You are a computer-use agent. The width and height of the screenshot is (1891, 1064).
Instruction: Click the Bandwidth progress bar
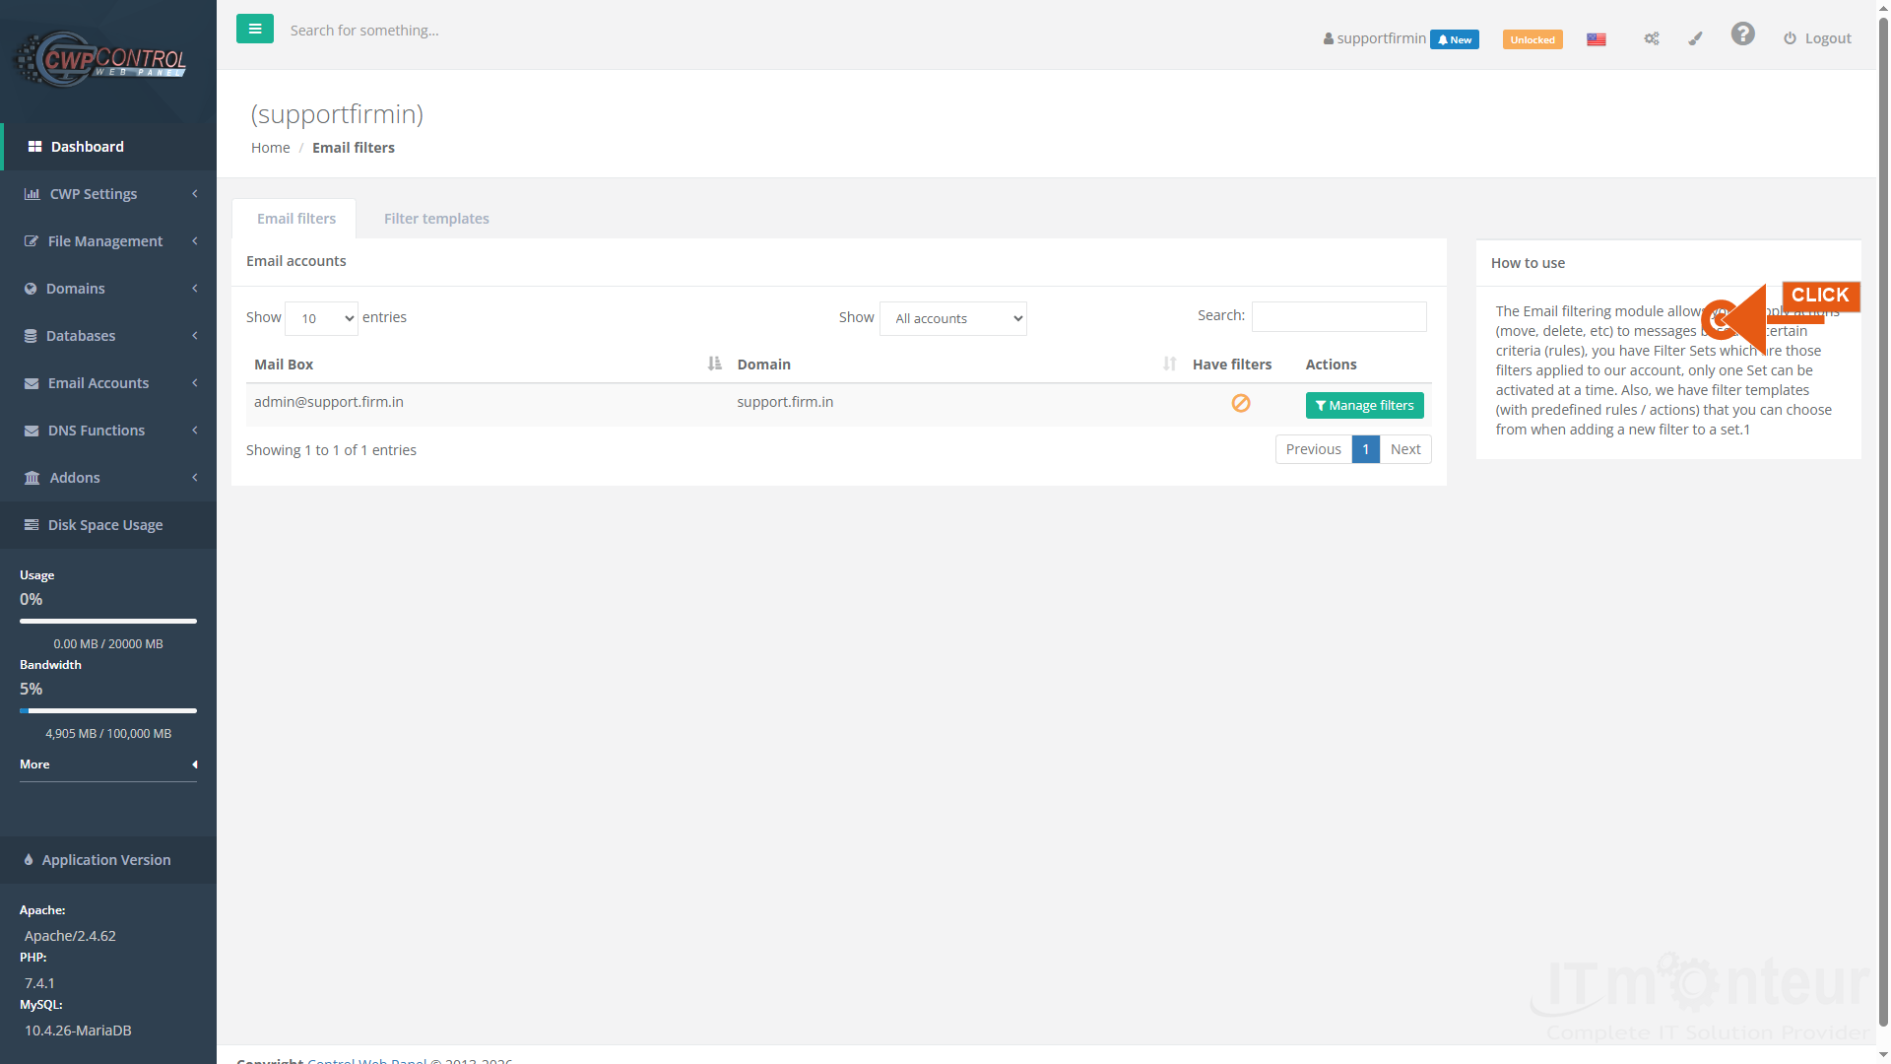tap(108, 710)
